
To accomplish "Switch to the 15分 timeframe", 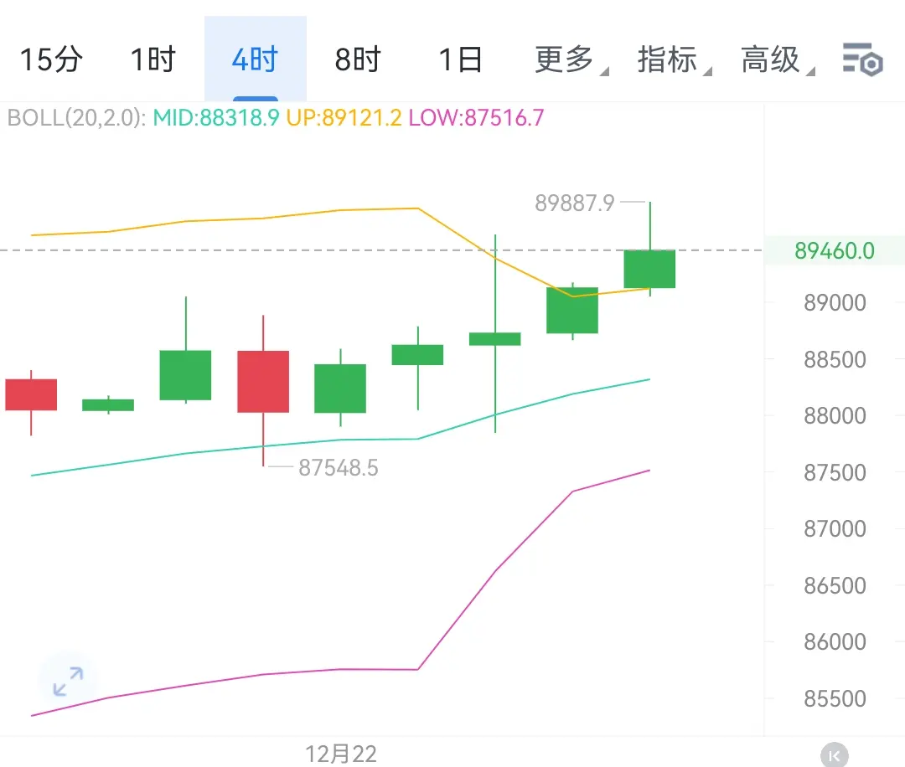I will pos(51,59).
